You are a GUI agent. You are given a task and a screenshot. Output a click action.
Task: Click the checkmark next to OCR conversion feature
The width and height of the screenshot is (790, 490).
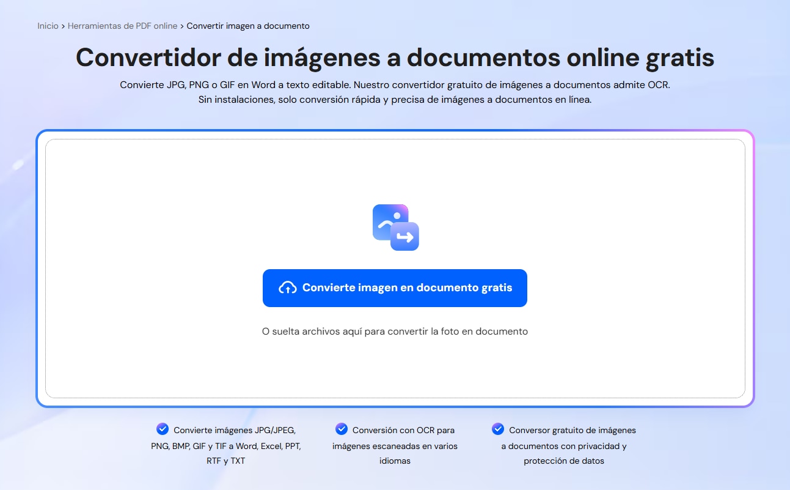340,429
